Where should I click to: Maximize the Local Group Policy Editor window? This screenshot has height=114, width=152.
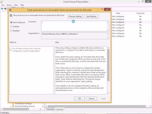(143, 2)
